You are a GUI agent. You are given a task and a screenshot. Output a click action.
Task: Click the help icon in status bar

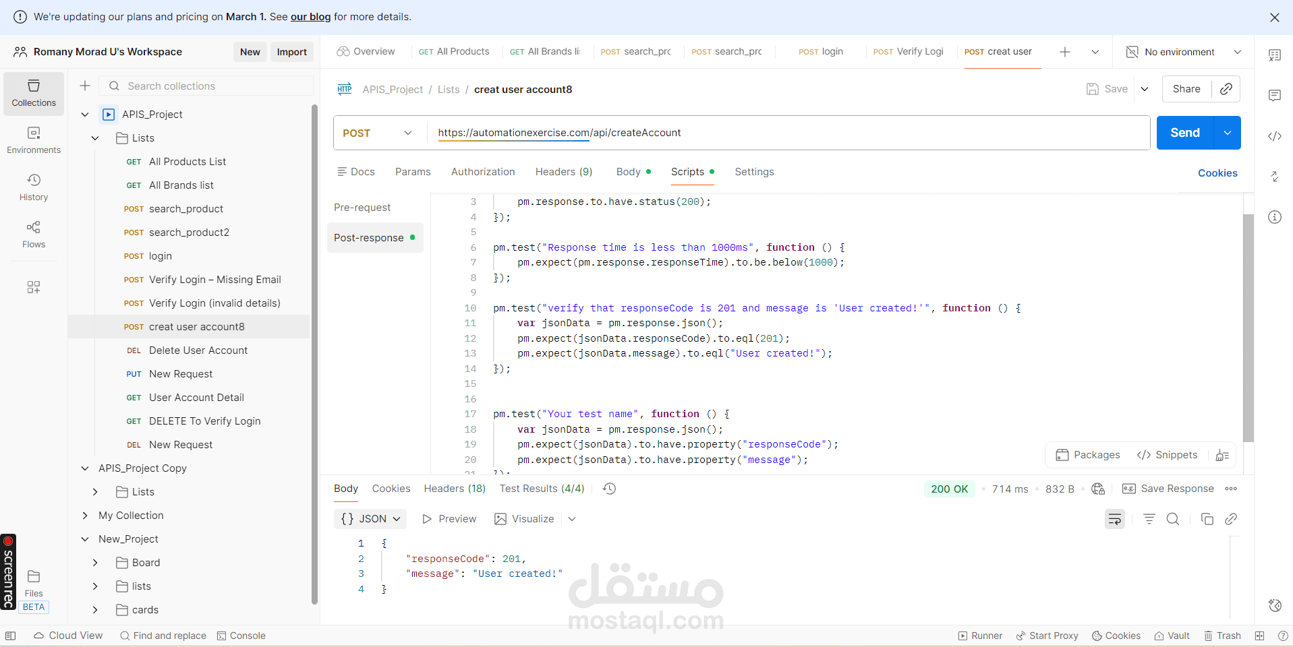tap(1283, 636)
